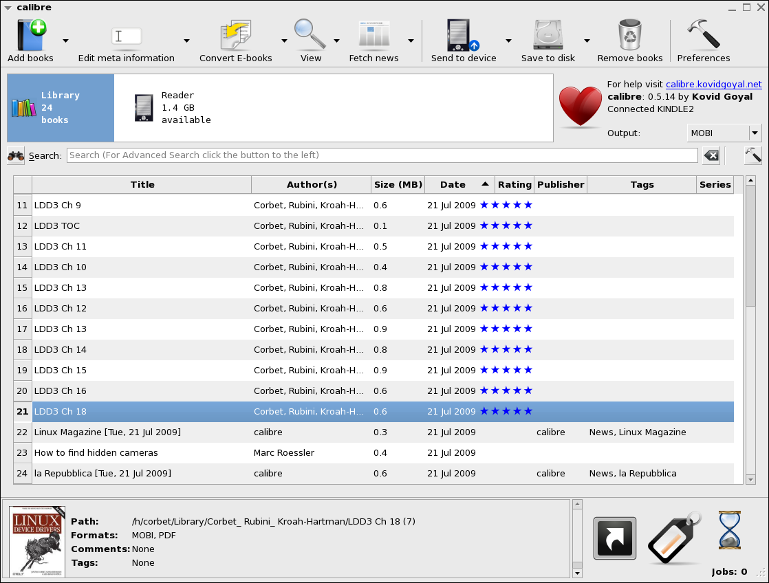Open the calibre.kovidgoyal.net help link

coord(713,85)
